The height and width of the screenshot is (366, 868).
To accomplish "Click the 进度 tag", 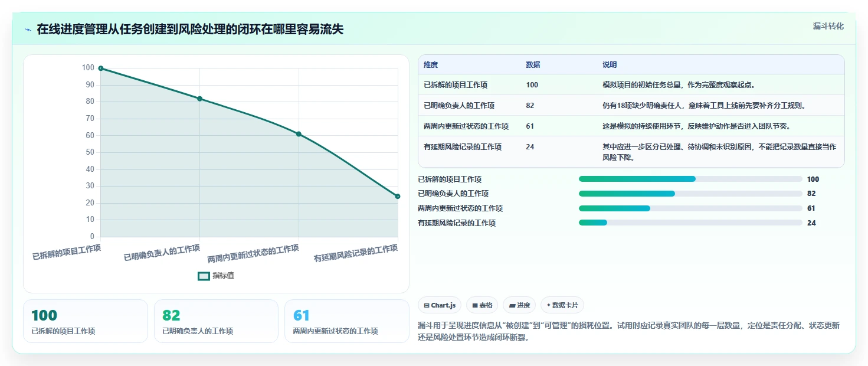I will point(519,305).
